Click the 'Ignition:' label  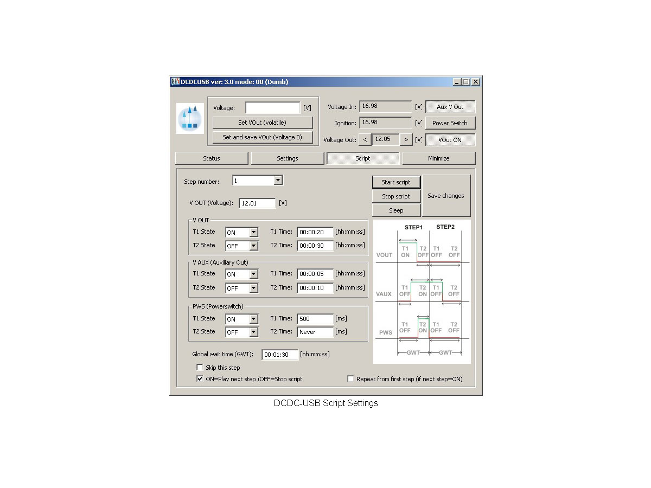pos(346,123)
